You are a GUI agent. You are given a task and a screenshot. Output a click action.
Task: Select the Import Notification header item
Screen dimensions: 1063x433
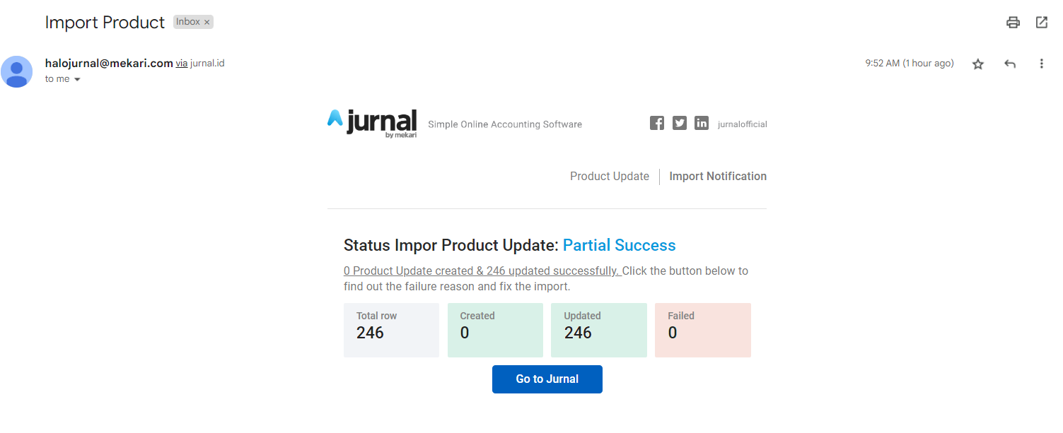pyautogui.click(x=718, y=177)
